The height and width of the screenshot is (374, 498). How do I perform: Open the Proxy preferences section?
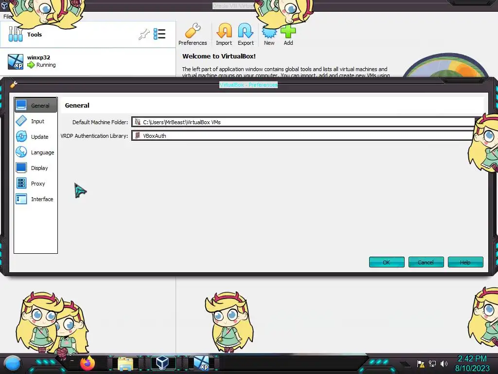pyautogui.click(x=36, y=184)
